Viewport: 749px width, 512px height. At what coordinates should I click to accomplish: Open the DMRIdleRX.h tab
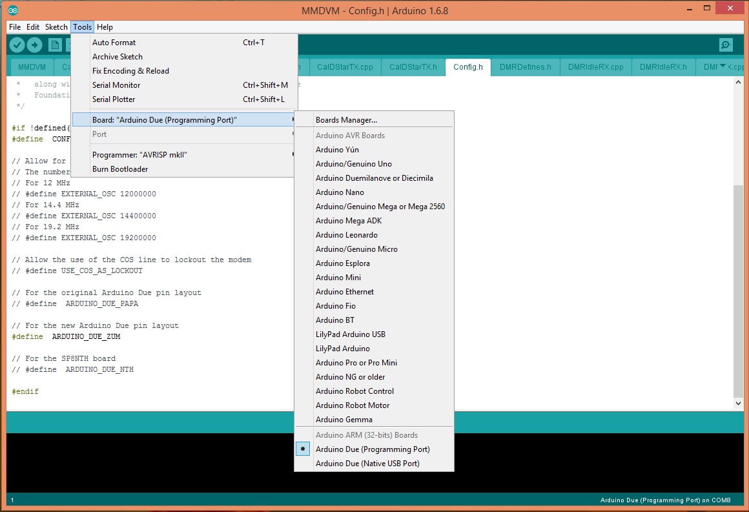[x=664, y=67]
